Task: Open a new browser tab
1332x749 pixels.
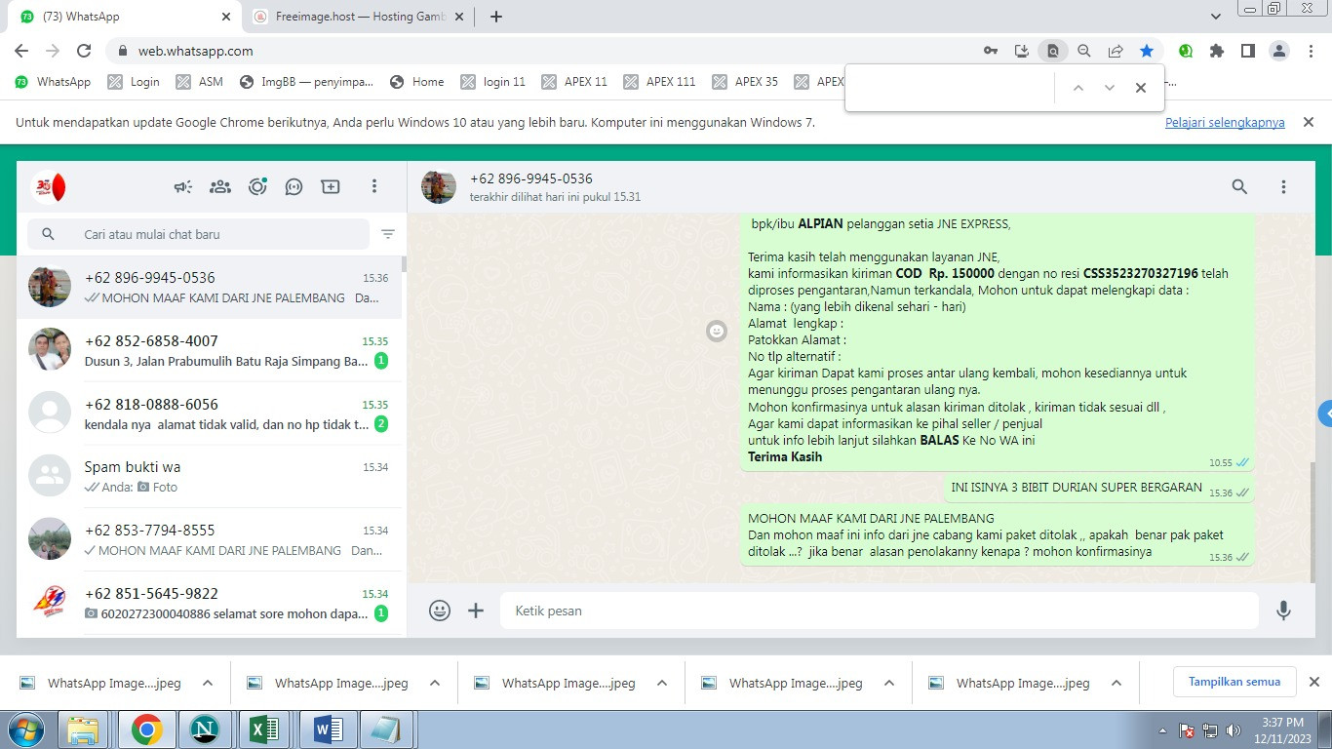Action: click(496, 17)
